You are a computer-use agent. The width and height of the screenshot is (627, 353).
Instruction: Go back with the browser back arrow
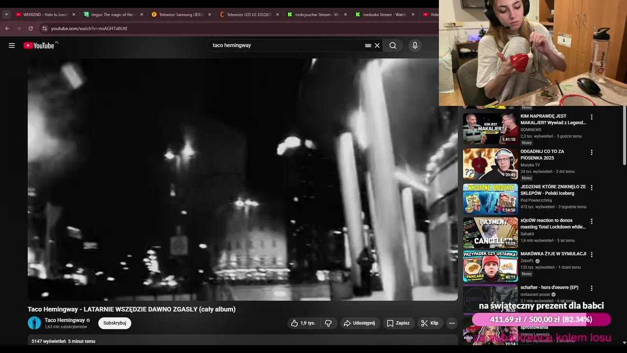pyautogui.click(x=7, y=28)
